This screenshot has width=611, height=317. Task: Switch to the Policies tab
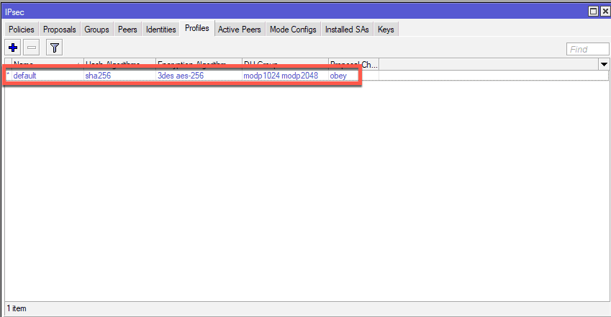coord(22,30)
